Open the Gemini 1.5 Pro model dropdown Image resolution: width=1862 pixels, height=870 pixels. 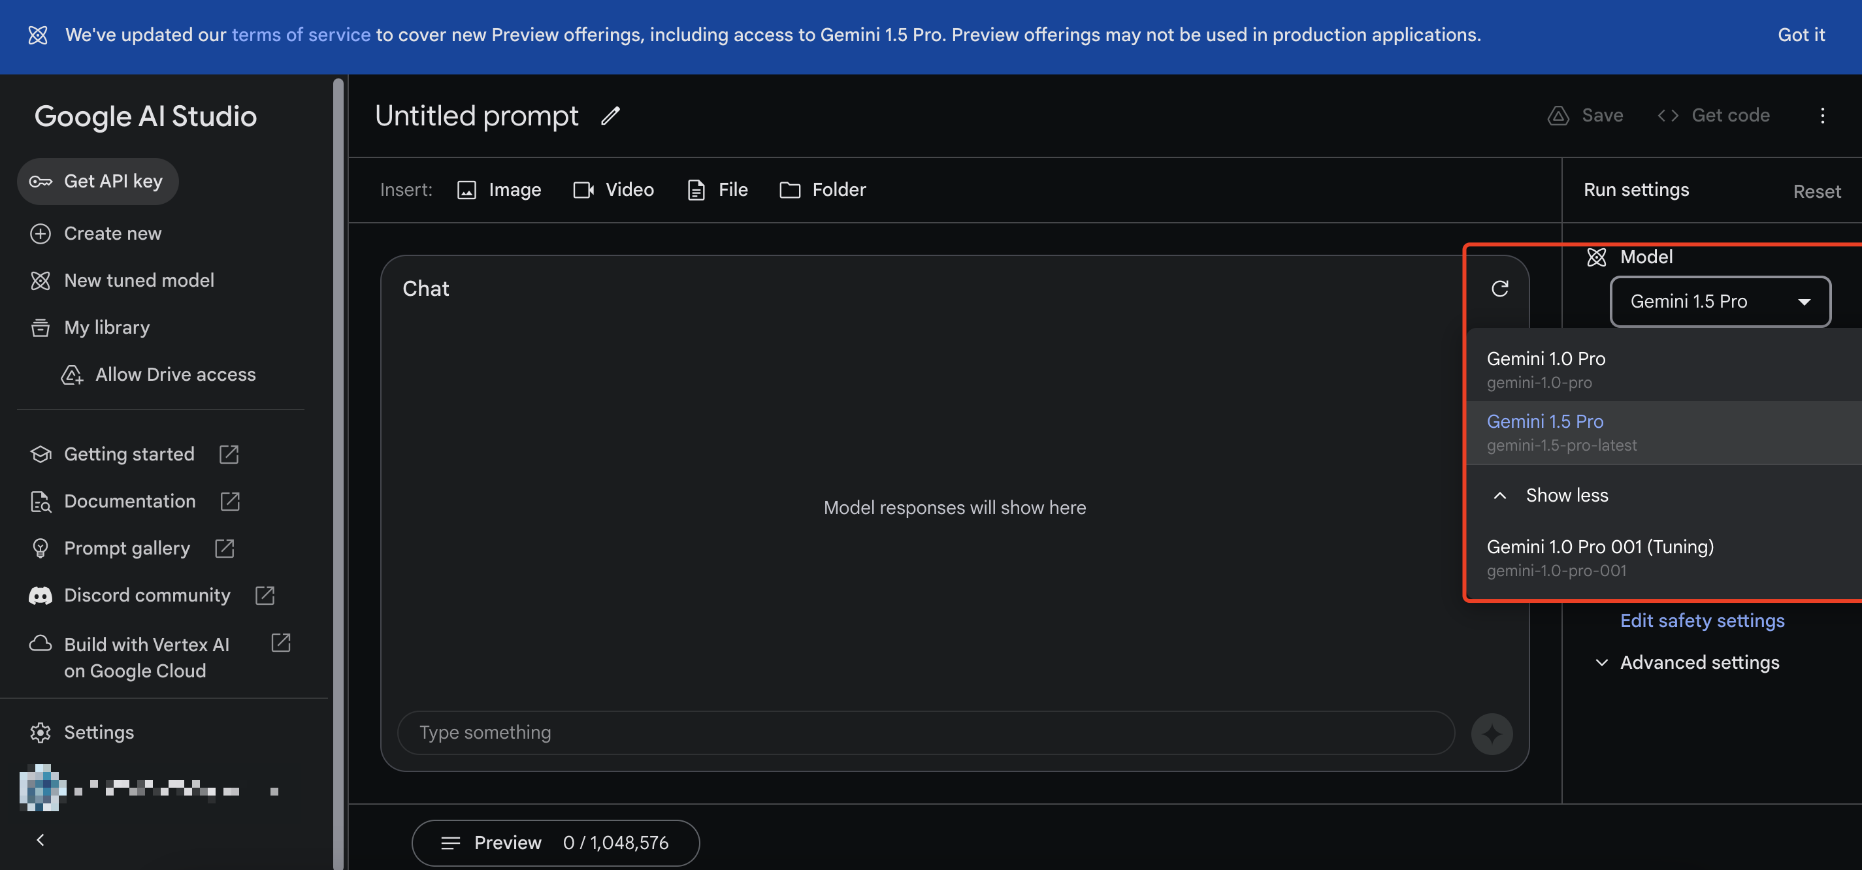[1720, 301]
